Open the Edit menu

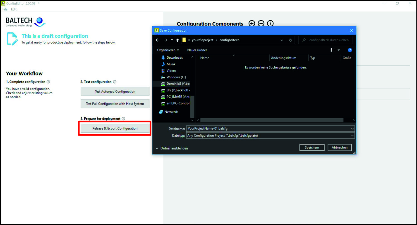pyautogui.click(x=14, y=9)
